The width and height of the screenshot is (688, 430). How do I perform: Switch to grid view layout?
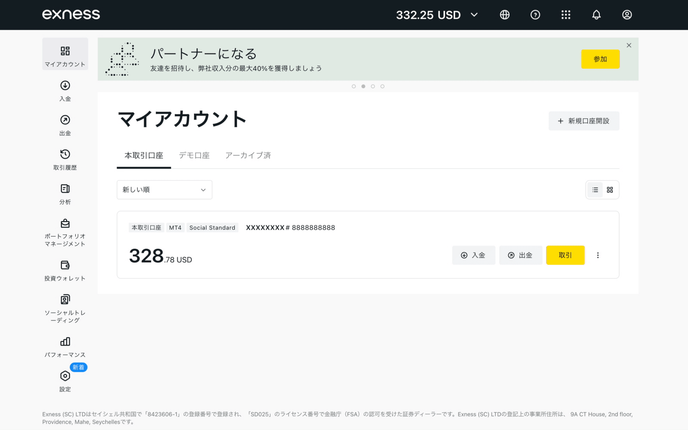tap(610, 190)
